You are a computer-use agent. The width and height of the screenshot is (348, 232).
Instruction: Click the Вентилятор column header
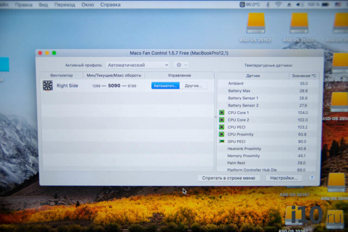(61, 75)
